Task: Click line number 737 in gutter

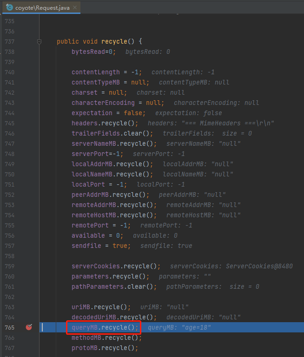Action: (x=10, y=42)
